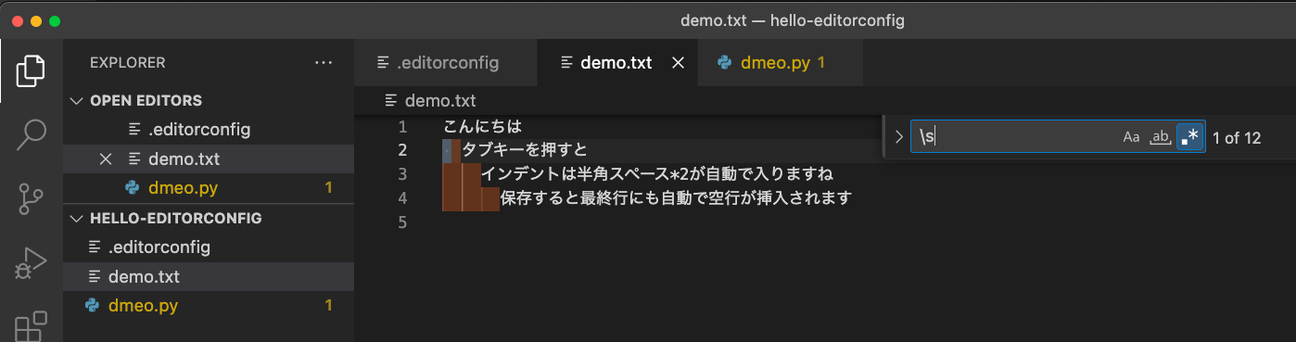Open dmeo.py in HELLO-EDITORCONFIG folder
Viewport: 1296px width, 342px height.
point(209,306)
